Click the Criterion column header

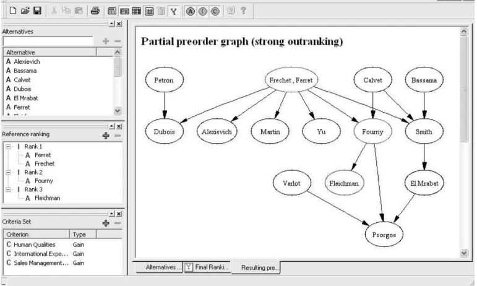(x=37, y=234)
